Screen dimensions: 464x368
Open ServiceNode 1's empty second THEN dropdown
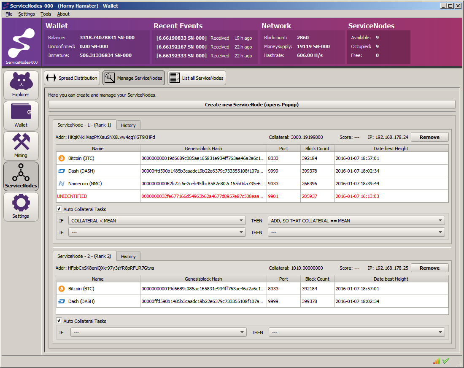pyautogui.click(x=356, y=233)
